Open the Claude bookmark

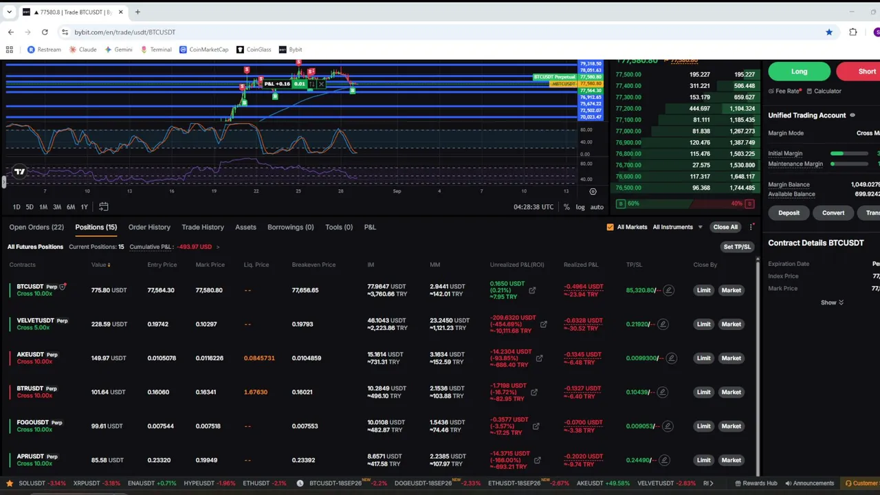(82, 49)
